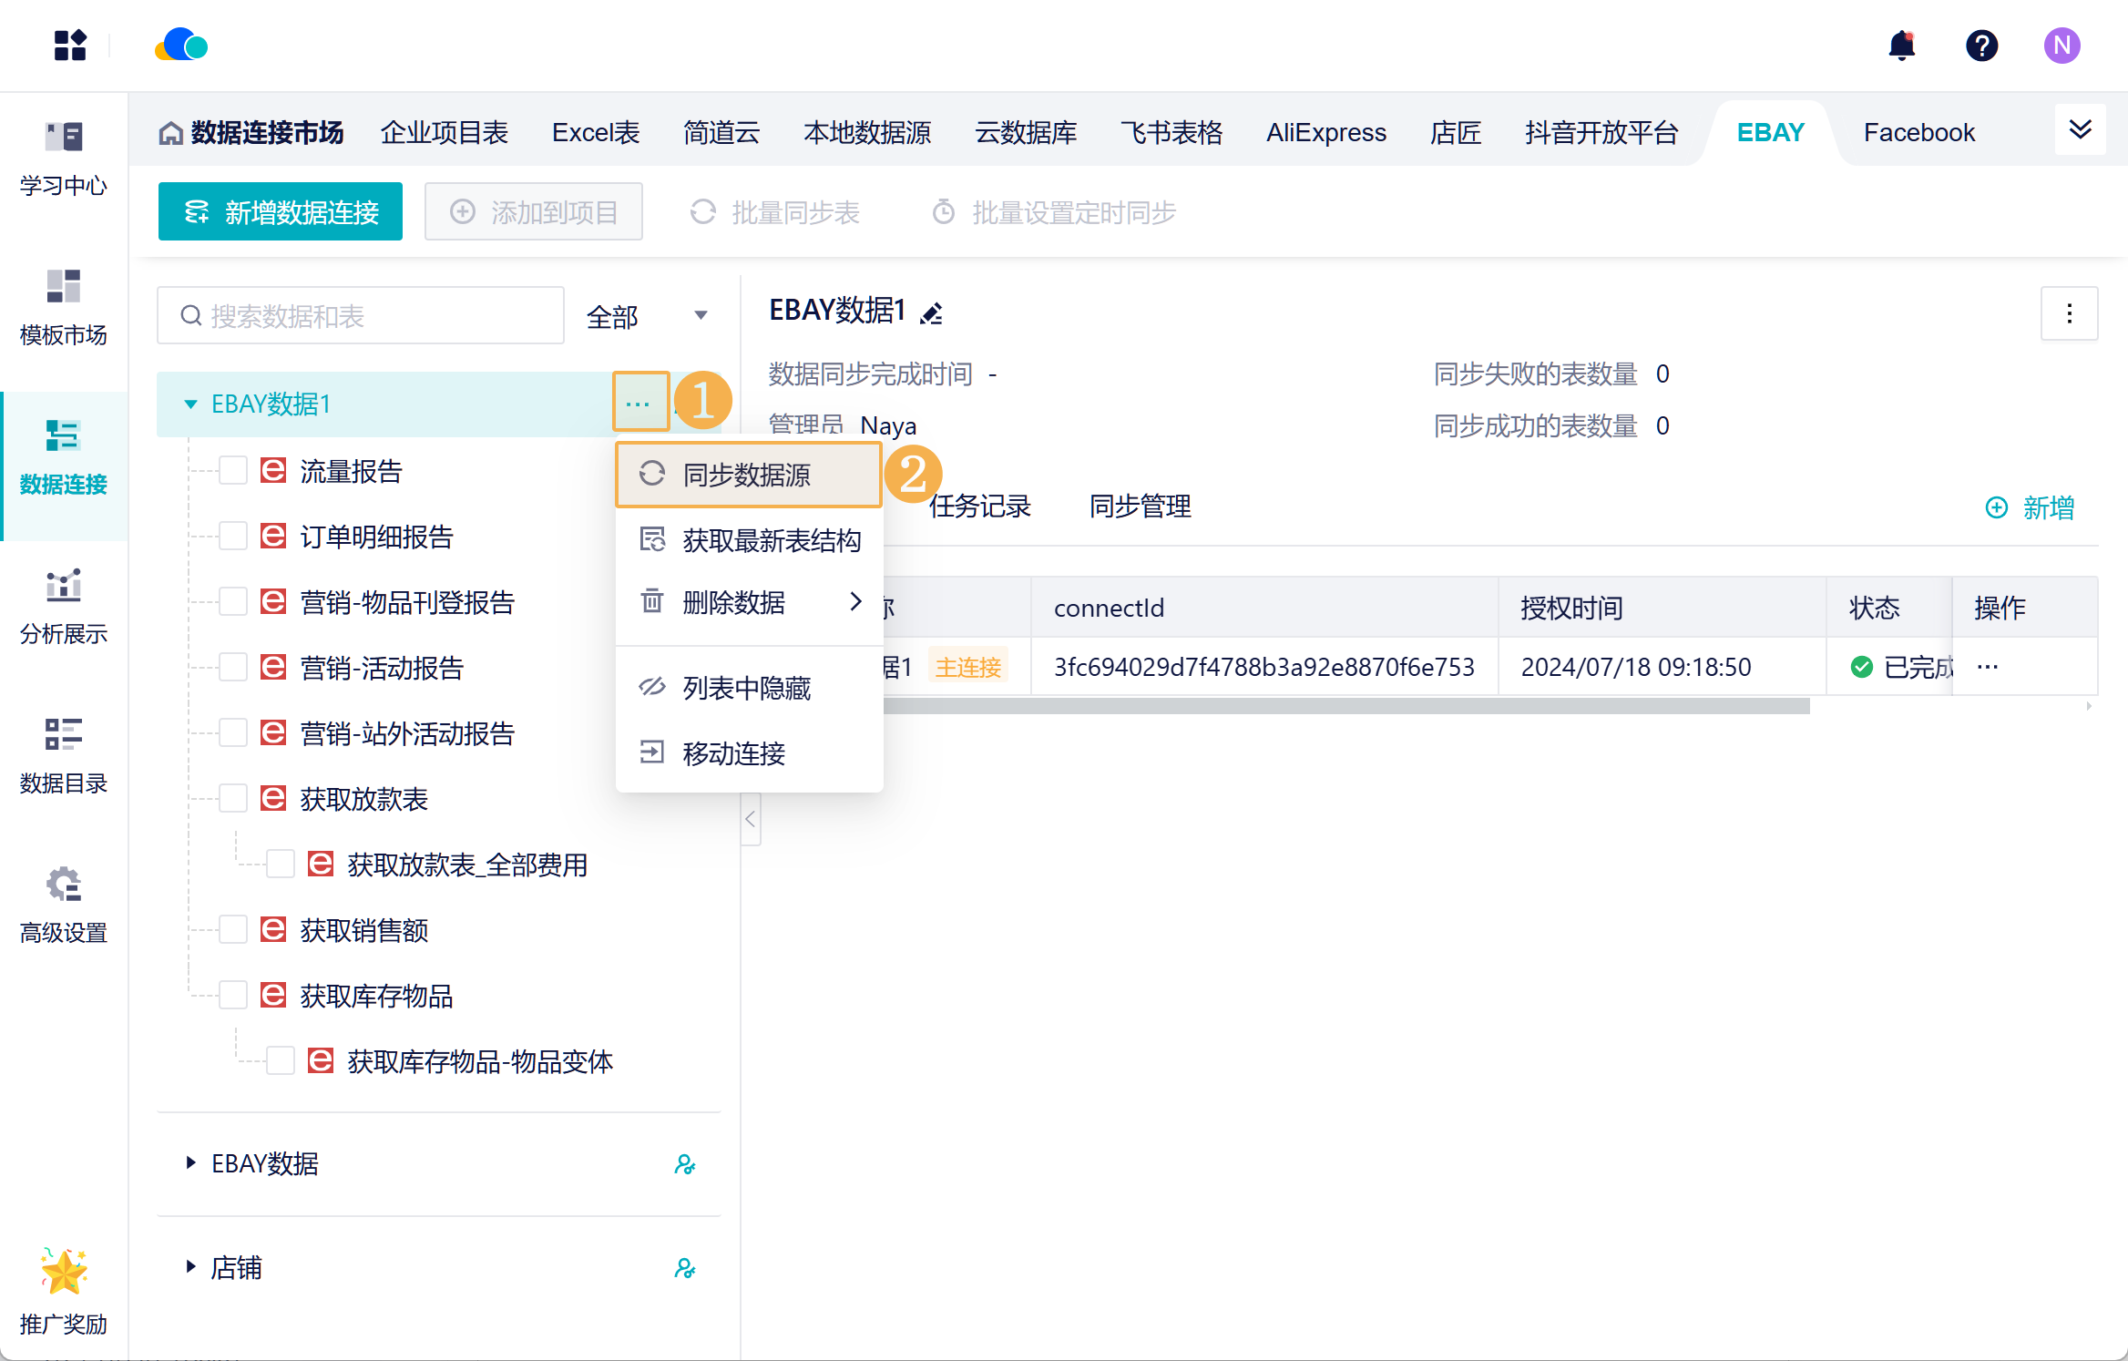Click the horizontal scrollbar under the table
This screenshot has width=2128, height=1361.
1346,706
